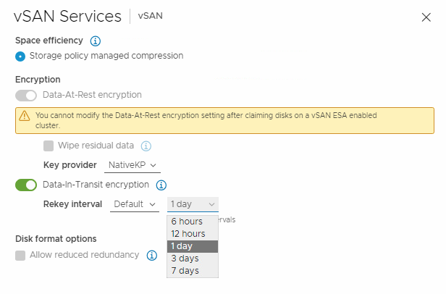Click the ESA encryption warning banner text
Viewport: 446px width, 294px height.
(x=206, y=120)
